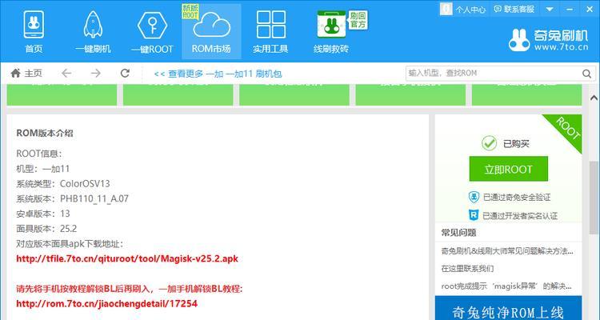Image resolution: width=600 pixels, height=320 pixels.
Task: Click the 已通过奇兔安全验证 shield icon
Action: (474, 197)
